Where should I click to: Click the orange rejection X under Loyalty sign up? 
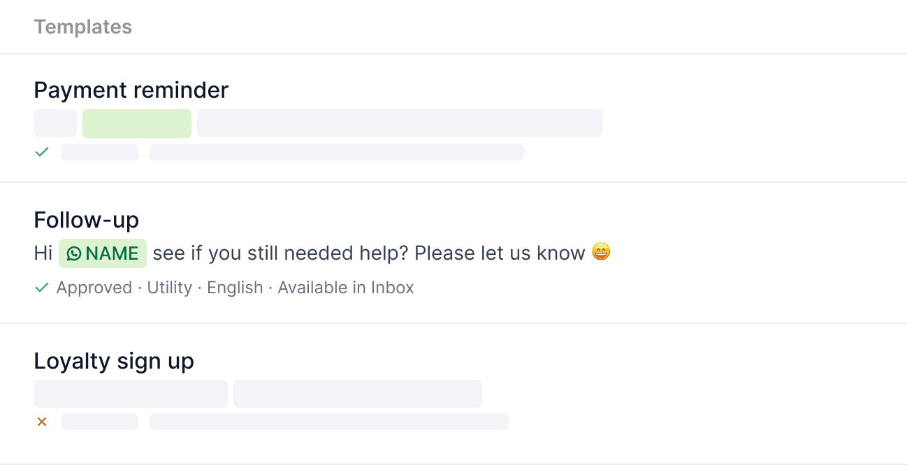pos(41,421)
